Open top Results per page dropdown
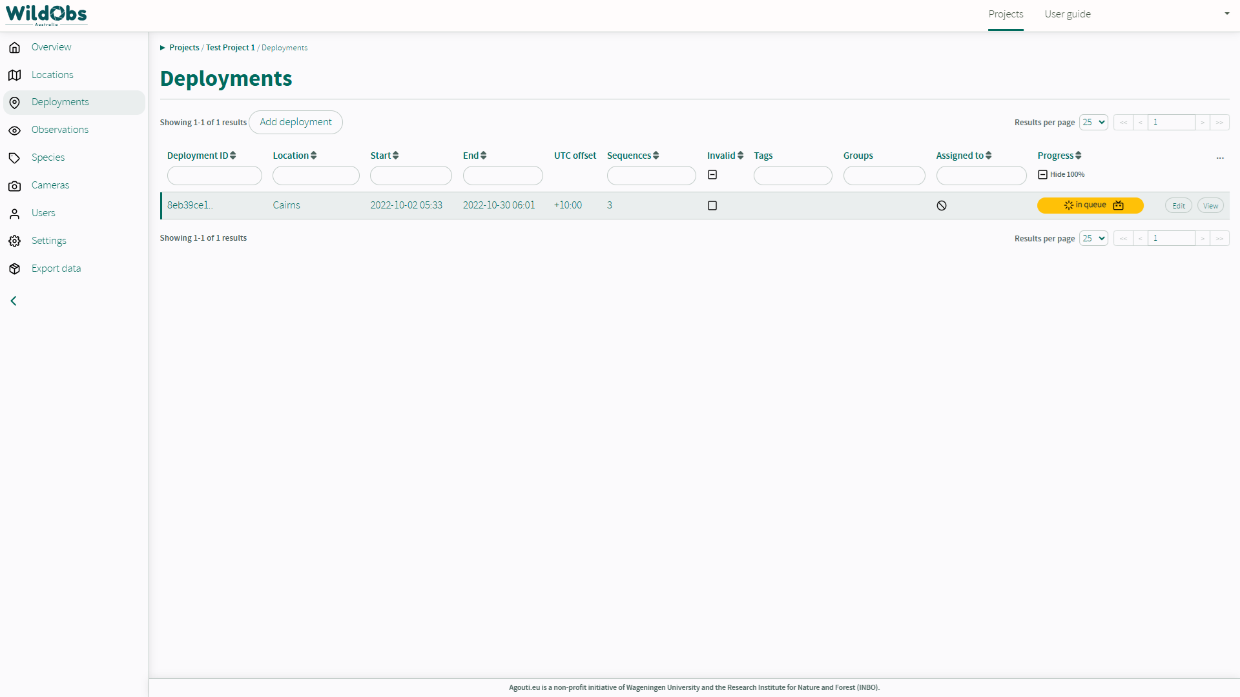Viewport: 1240px width, 697px height. click(1093, 123)
